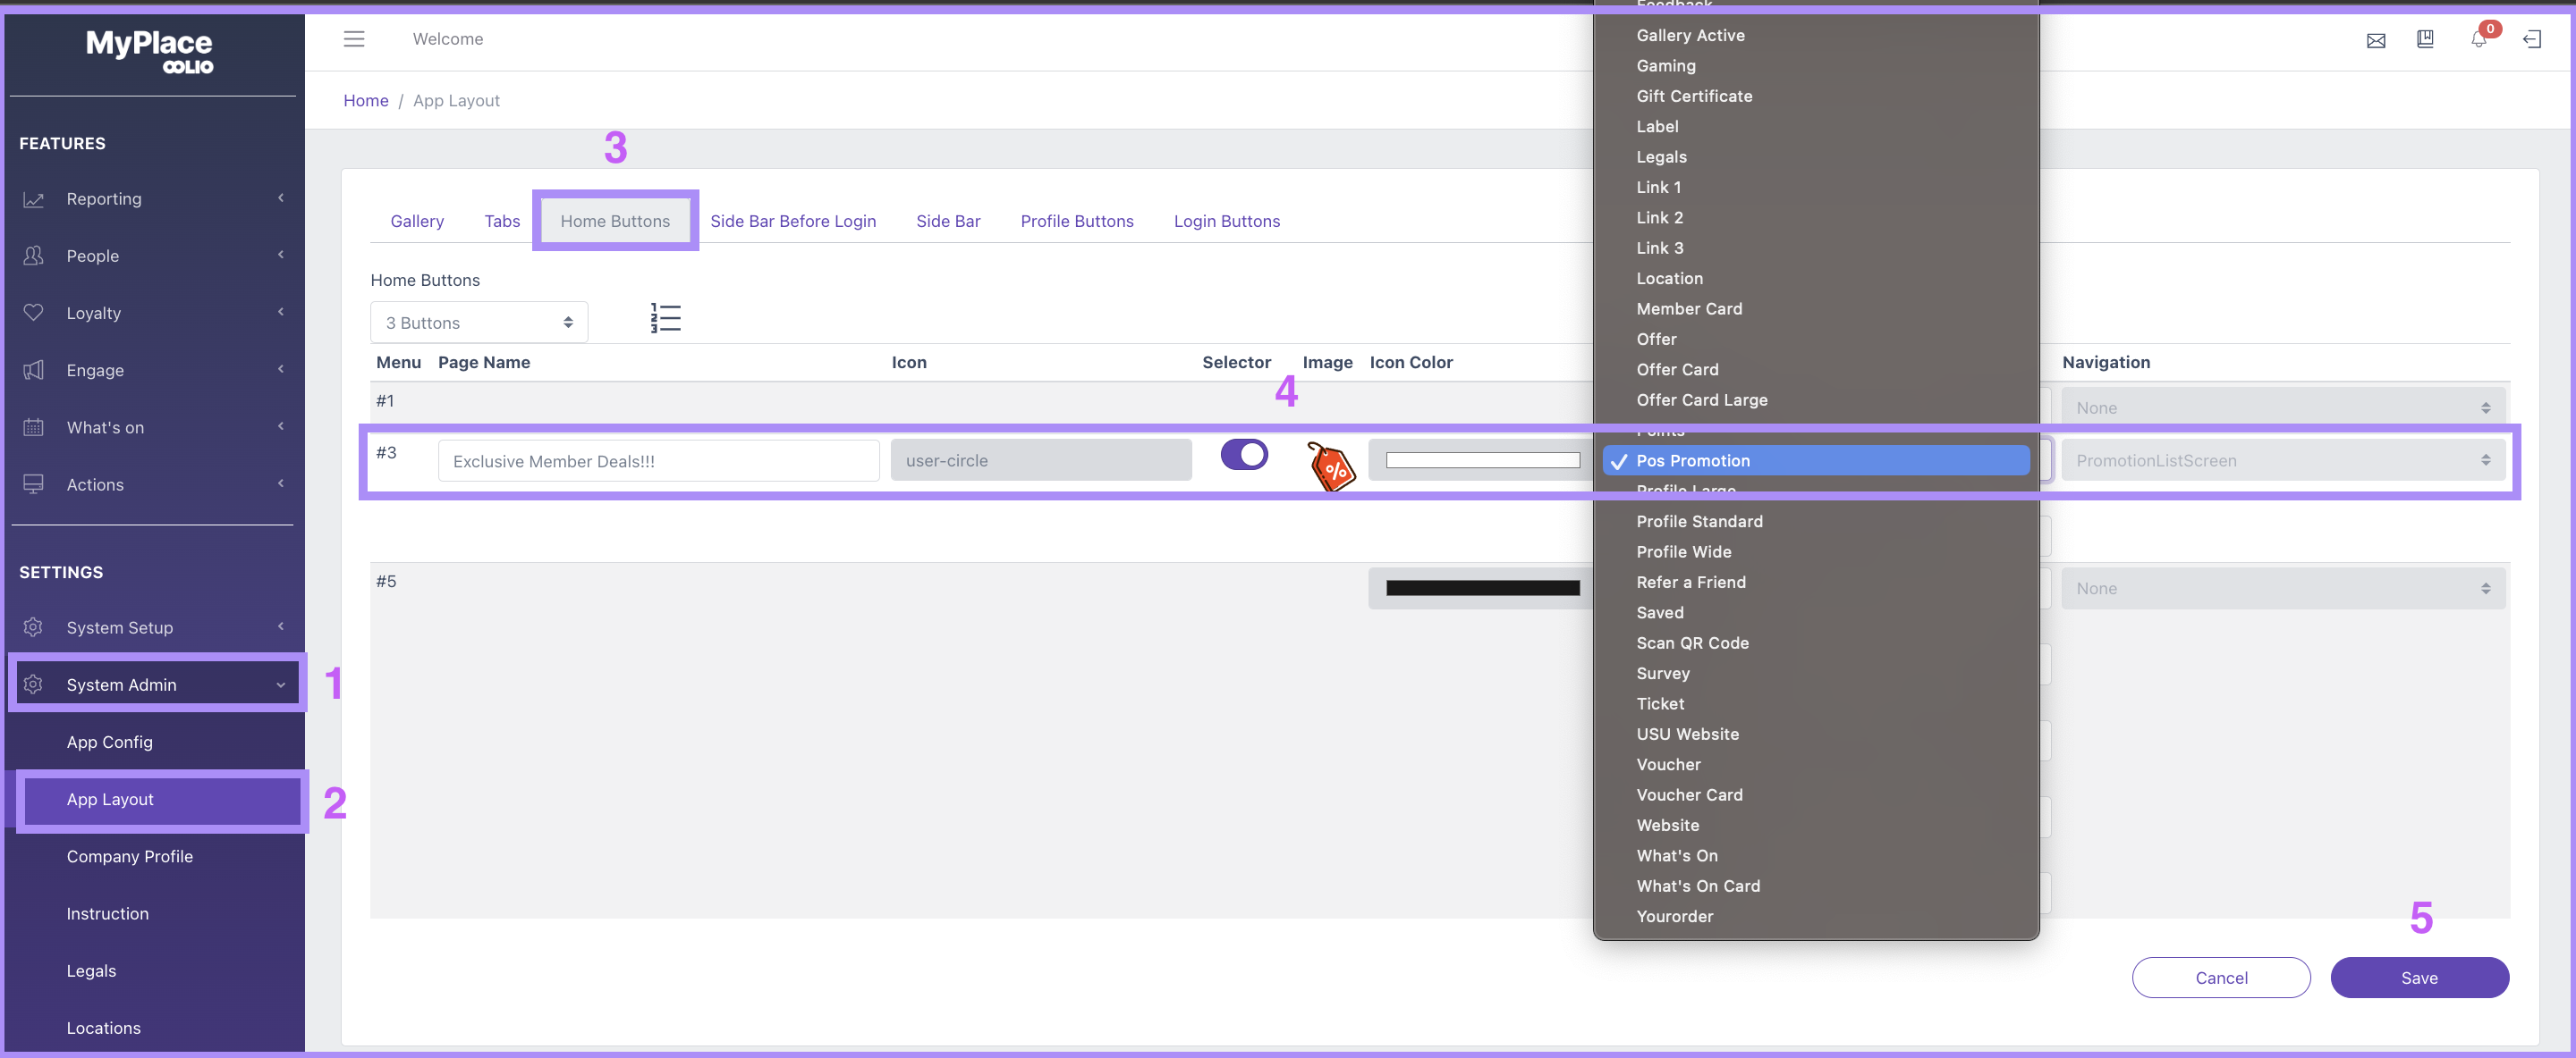Switch to Login Buttons tab
This screenshot has width=2576, height=1058.
[x=1227, y=221]
